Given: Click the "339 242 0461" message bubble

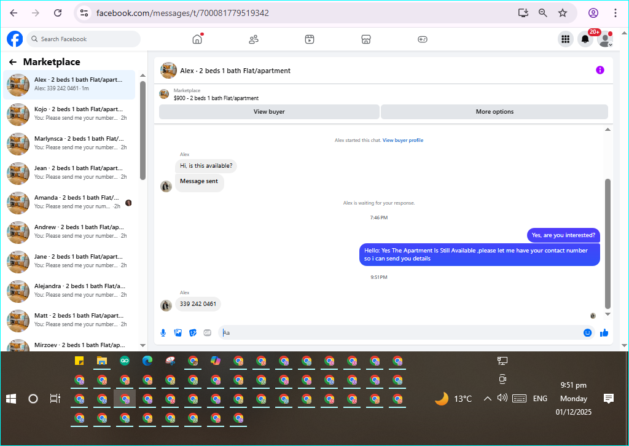Looking at the screenshot, I should pos(198,304).
